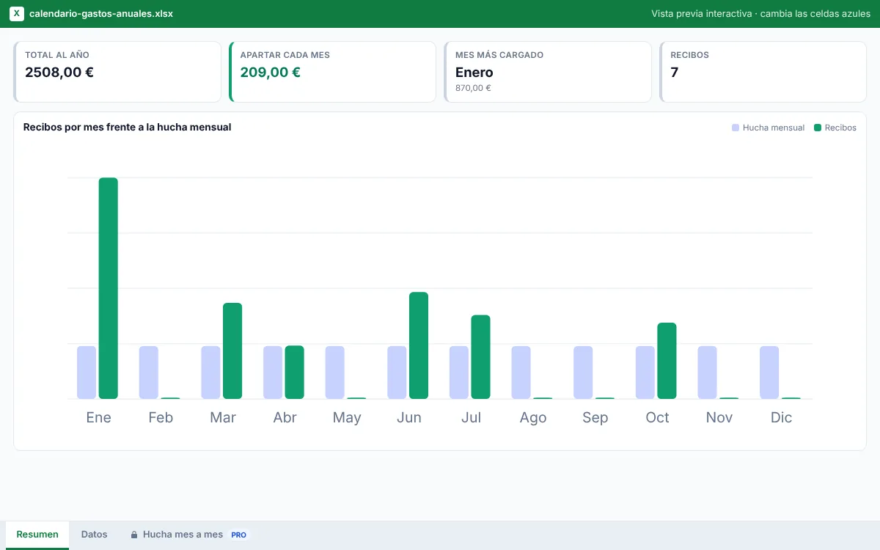Click the lilac Hucha mensual bar for May
Viewport: 880px width, 550px height.
pos(335,373)
